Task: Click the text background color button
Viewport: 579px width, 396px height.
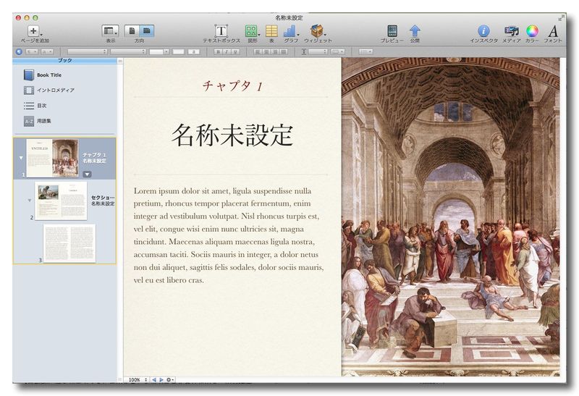Action: (194, 51)
